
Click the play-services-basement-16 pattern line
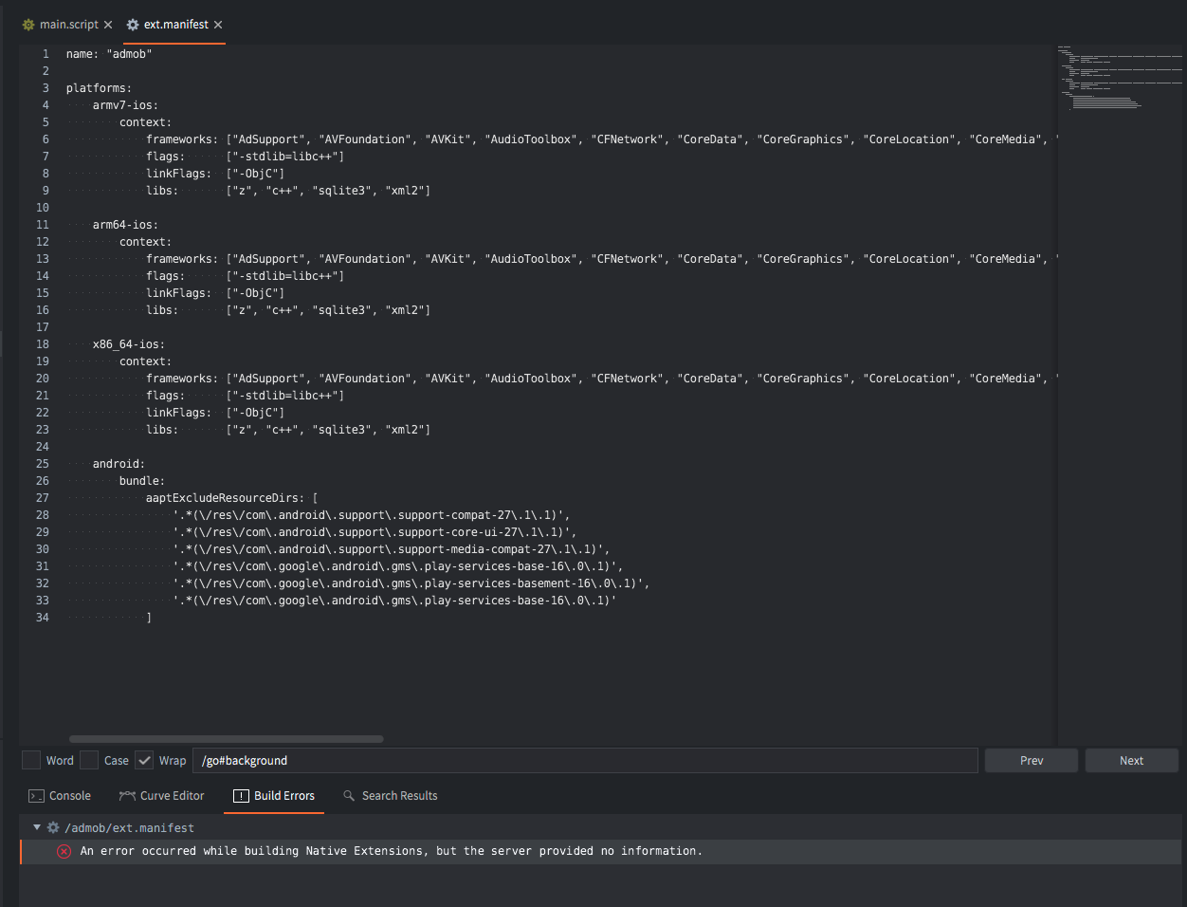(x=411, y=583)
